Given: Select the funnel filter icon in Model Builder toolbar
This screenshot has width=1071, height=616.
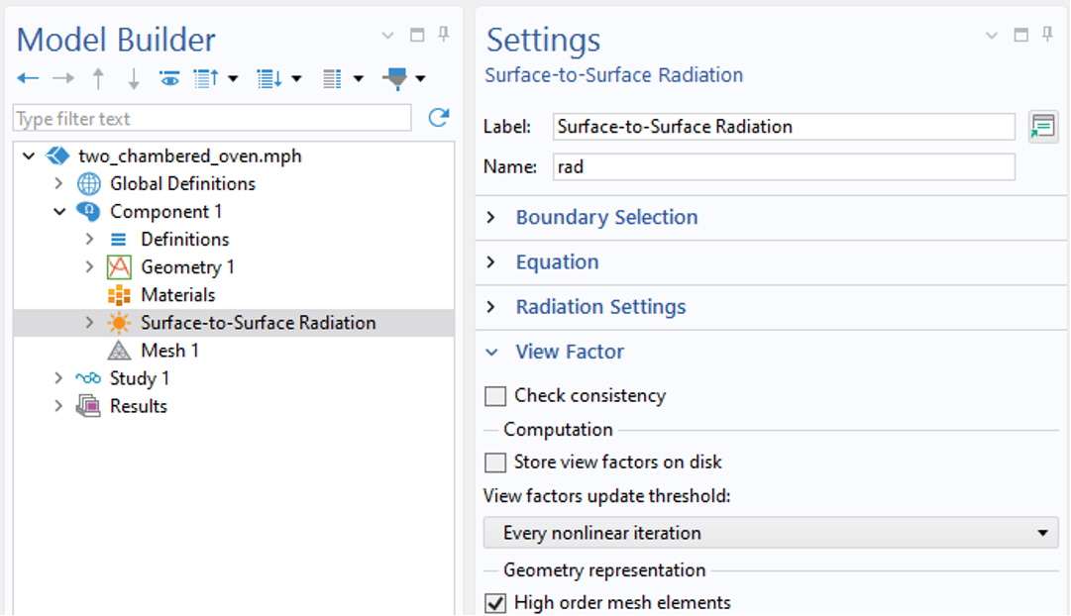Looking at the screenshot, I should click(395, 78).
